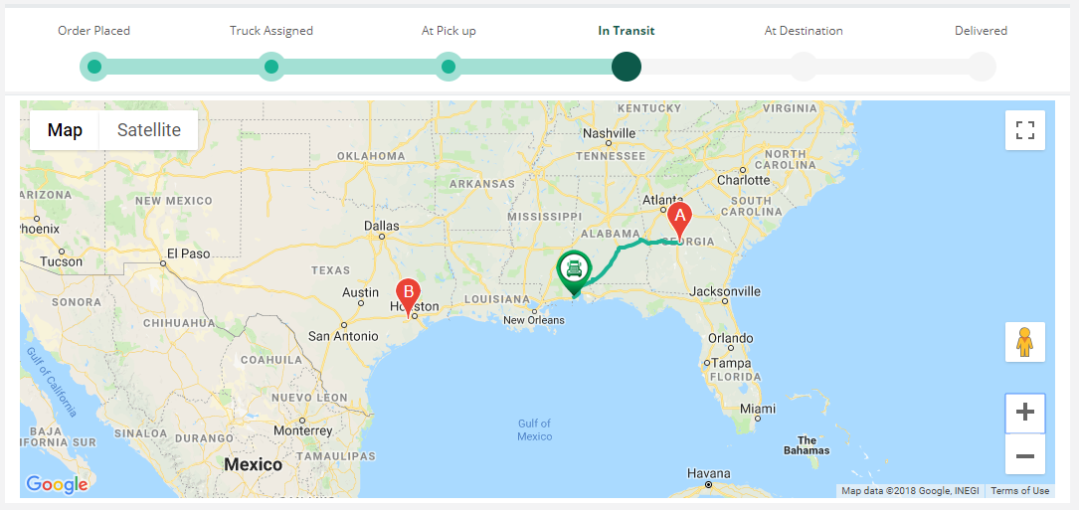
Task: Click the Delivered label text
Action: (x=982, y=31)
